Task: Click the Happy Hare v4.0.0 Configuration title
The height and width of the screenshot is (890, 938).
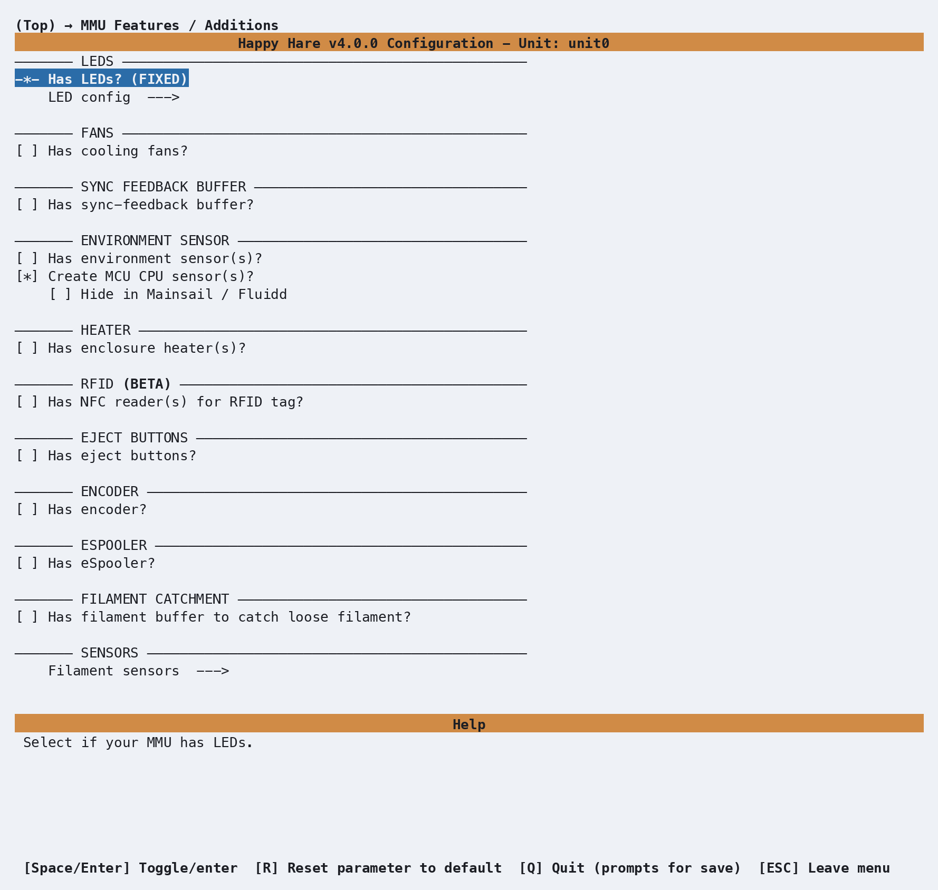Action: click(x=424, y=43)
